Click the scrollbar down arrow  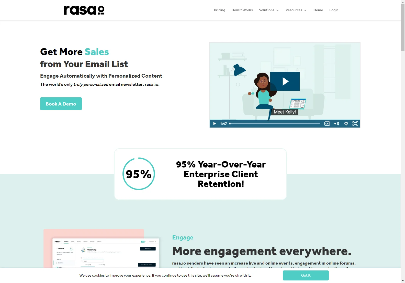[403, 281]
